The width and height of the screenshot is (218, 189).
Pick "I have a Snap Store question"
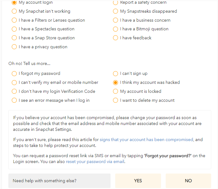click(14, 38)
